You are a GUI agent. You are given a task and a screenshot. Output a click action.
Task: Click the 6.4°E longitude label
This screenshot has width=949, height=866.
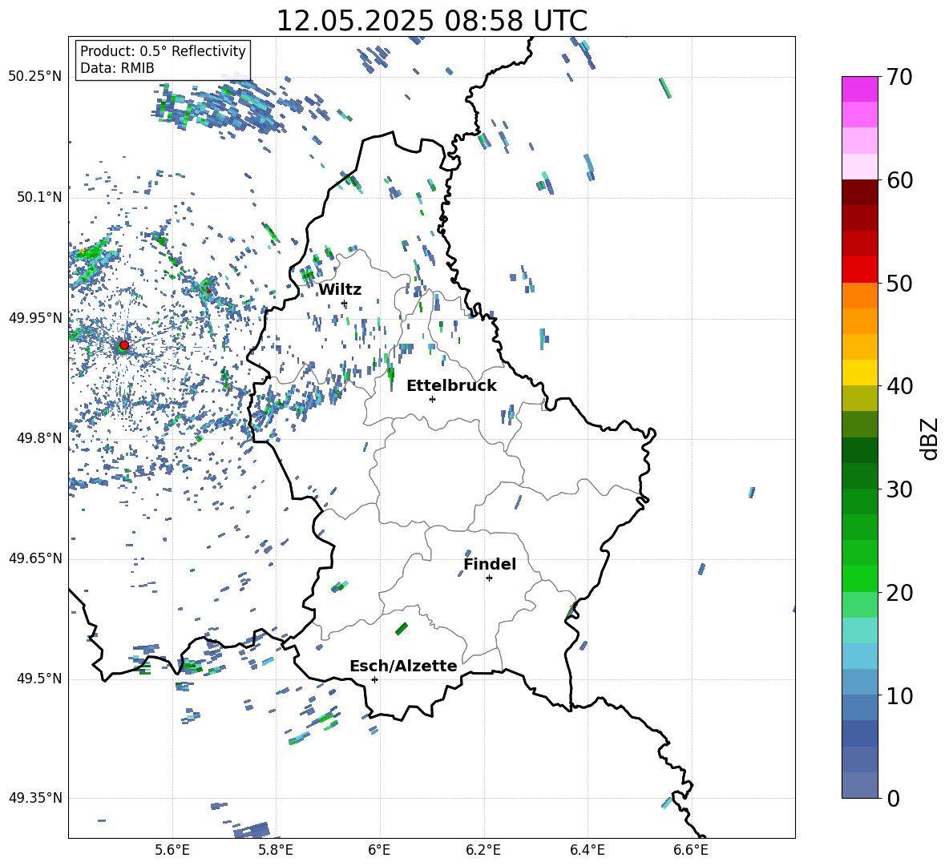(587, 850)
